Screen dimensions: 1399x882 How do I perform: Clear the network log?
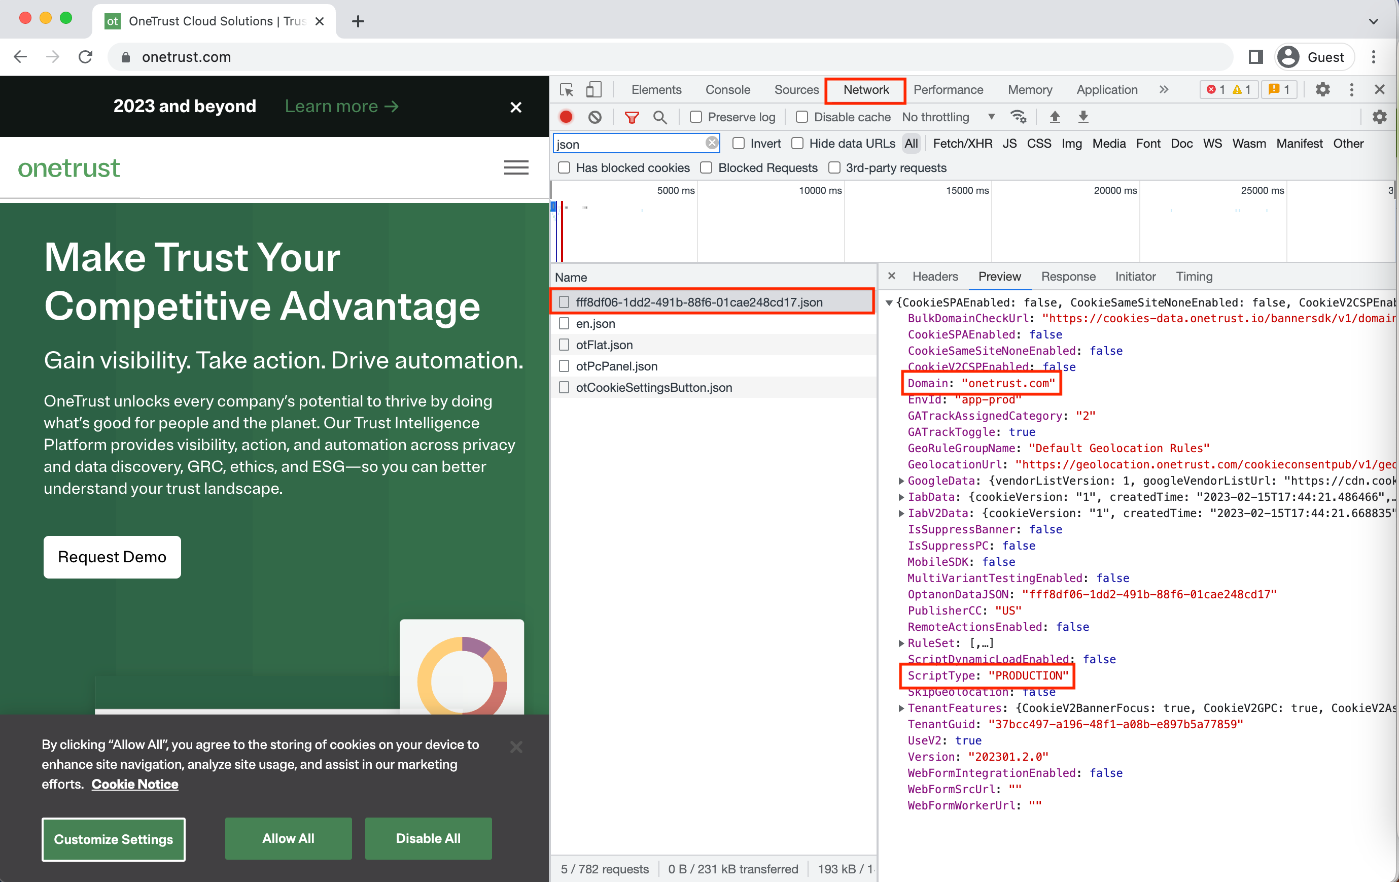(x=594, y=117)
